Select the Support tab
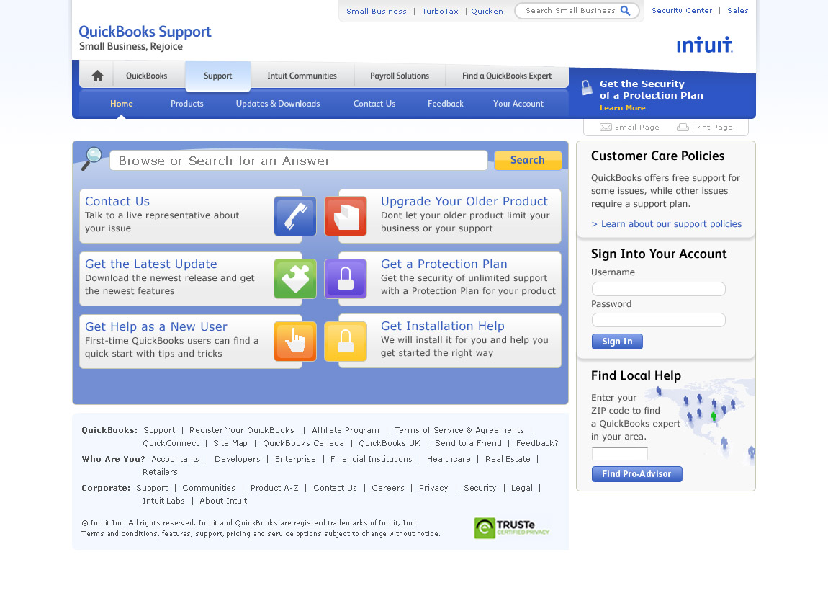Image resolution: width=828 pixels, height=611 pixels. [217, 76]
